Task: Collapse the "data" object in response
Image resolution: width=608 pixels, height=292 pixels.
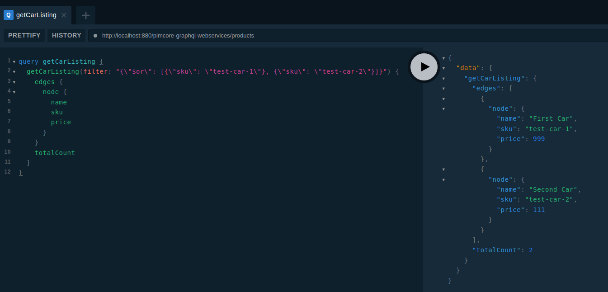Action: coord(443,68)
